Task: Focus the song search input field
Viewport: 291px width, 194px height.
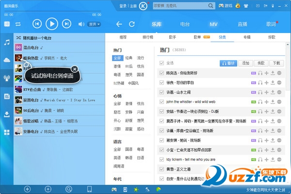Action: click(180, 6)
